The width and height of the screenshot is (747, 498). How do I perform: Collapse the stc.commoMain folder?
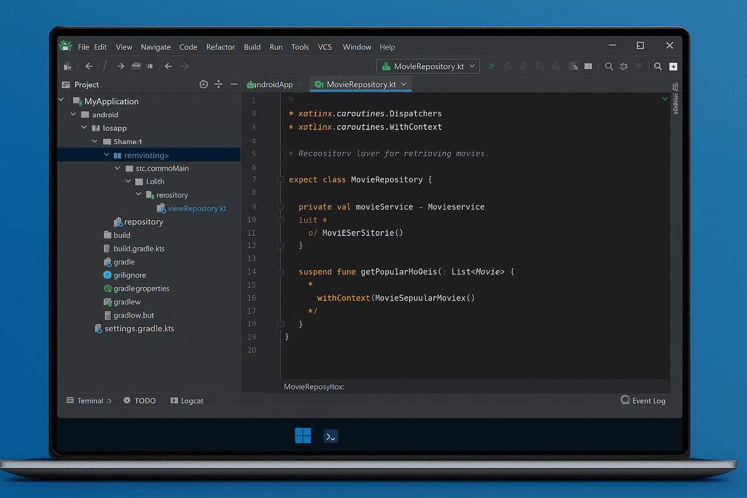pos(118,168)
